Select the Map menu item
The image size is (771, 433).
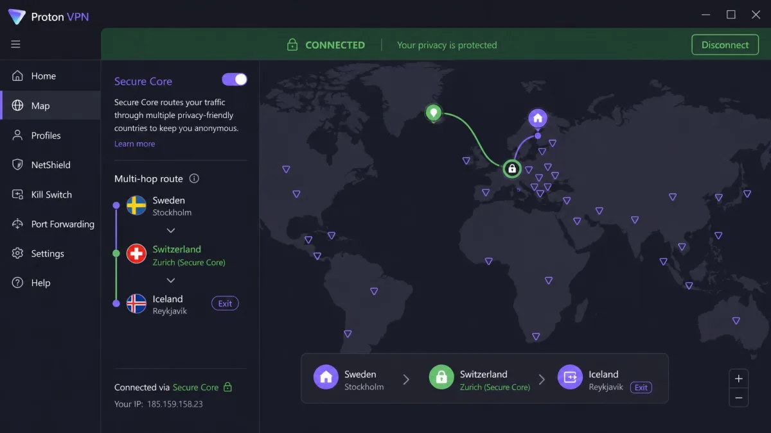pos(50,106)
